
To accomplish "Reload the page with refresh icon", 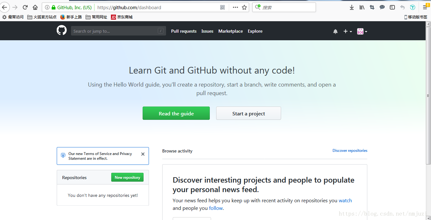I will coord(25,7).
